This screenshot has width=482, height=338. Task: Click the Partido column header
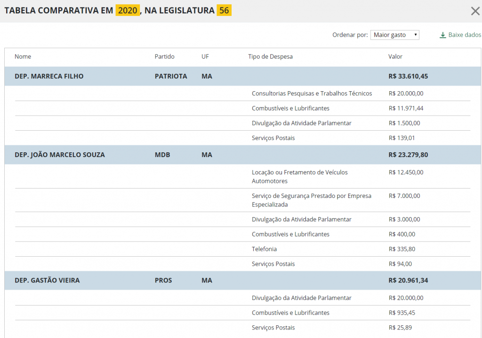point(164,57)
